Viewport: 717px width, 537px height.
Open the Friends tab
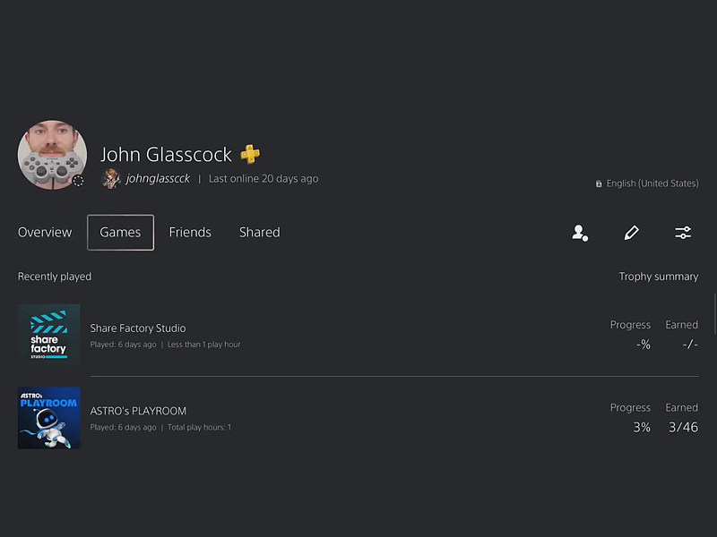tap(190, 233)
